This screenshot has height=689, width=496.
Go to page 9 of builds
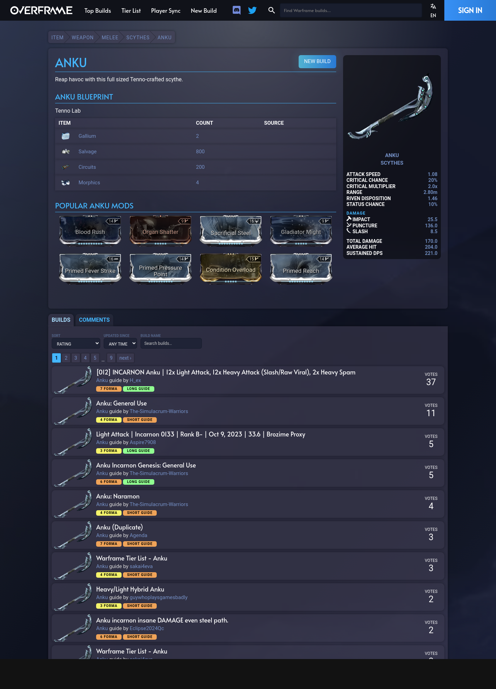[x=111, y=358]
